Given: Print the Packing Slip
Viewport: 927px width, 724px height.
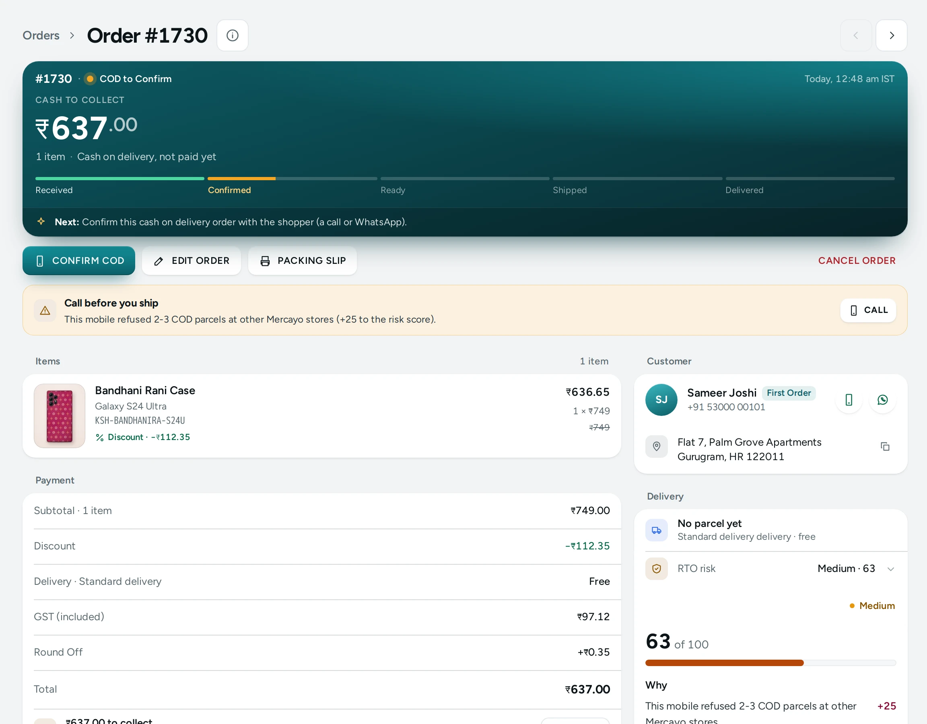Looking at the screenshot, I should [302, 261].
